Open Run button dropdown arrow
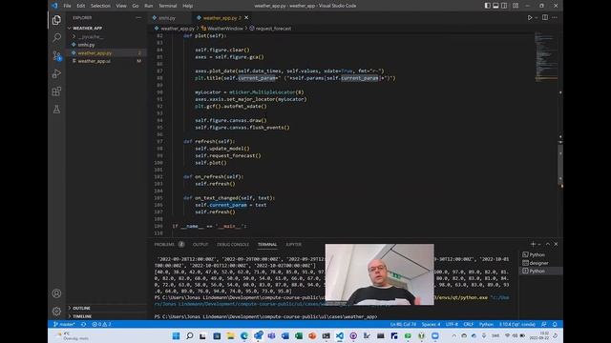Screen dimensions: 611x343 [537, 17]
